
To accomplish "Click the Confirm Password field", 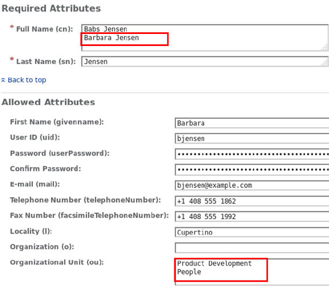I will coord(251,169).
